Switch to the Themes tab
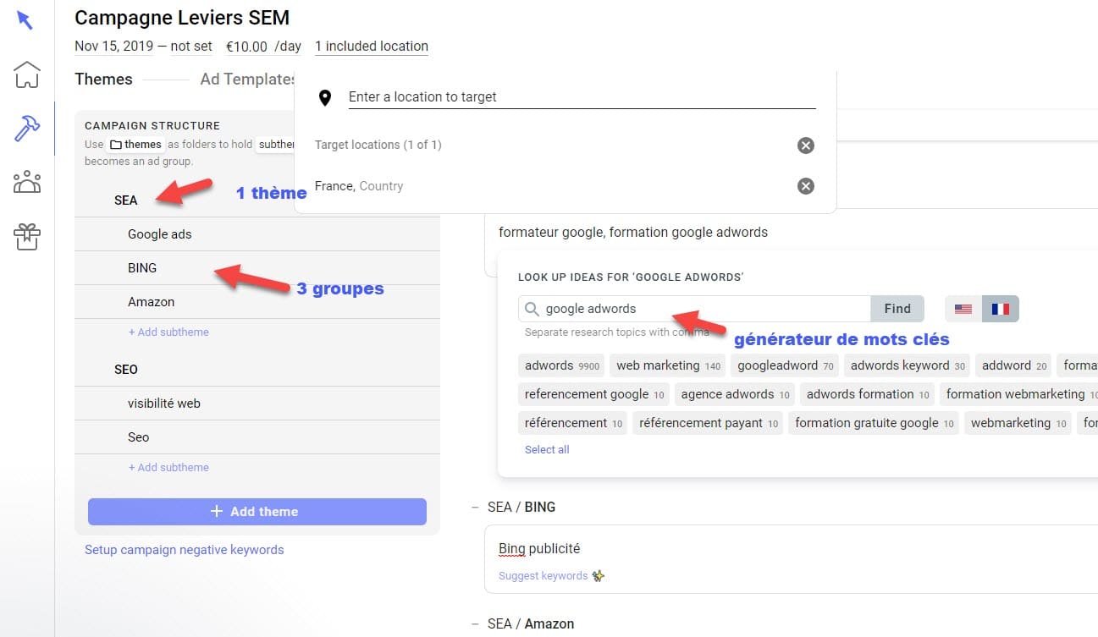1098x637 pixels. click(x=103, y=80)
